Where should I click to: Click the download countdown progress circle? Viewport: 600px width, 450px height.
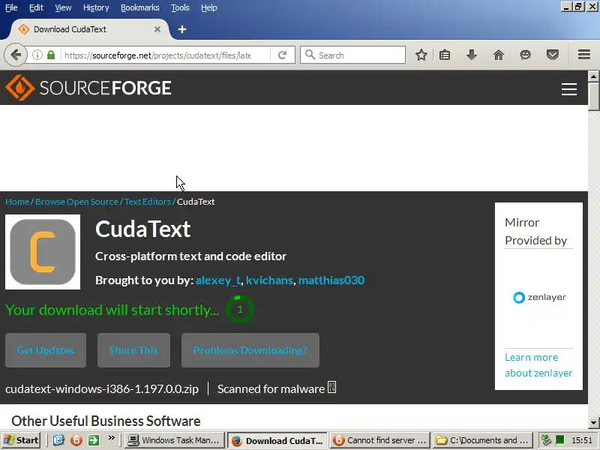(x=239, y=309)
